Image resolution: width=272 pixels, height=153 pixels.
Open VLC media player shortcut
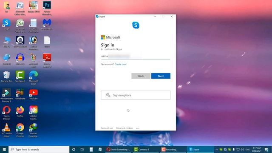tap(6, 130)
